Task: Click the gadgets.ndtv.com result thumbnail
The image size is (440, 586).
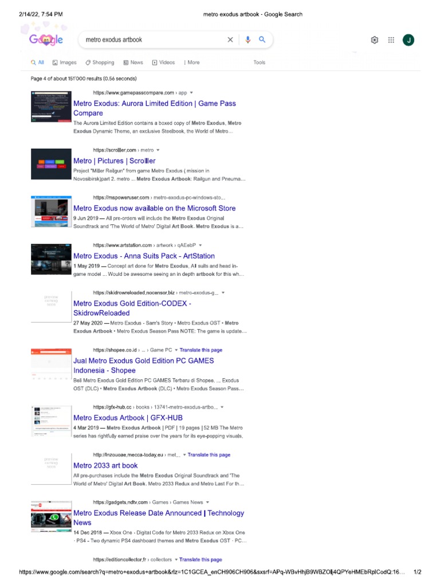Action: (x=51, y=516)
